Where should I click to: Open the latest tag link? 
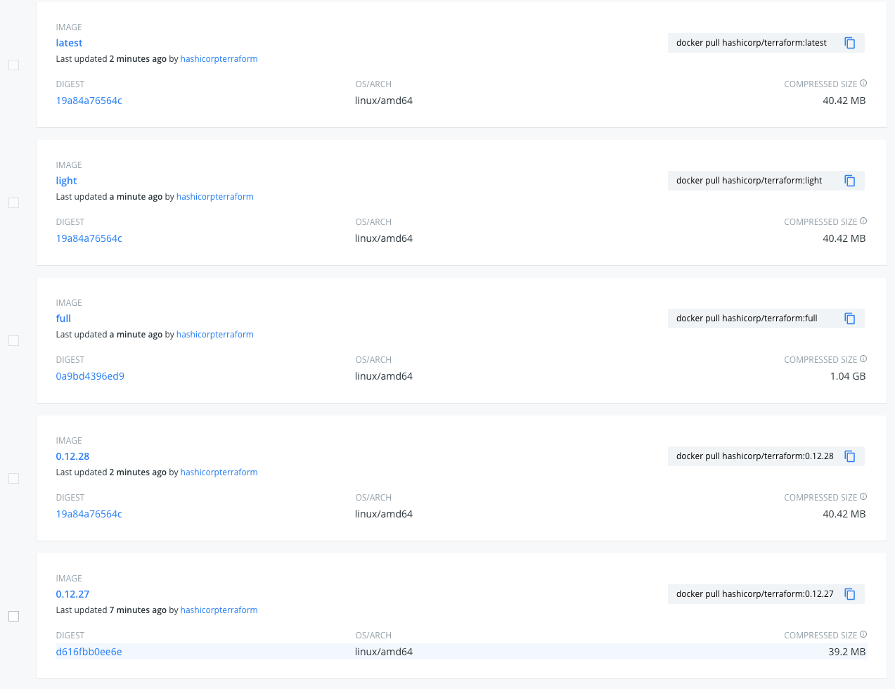click(69, 43)
